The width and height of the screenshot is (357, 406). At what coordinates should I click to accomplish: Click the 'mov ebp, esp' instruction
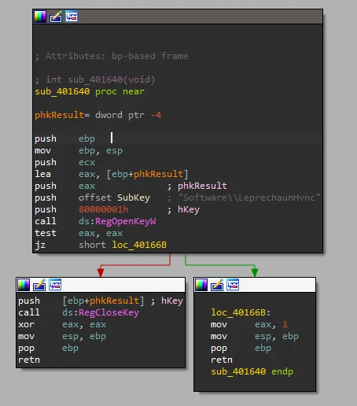click(79, 150)
